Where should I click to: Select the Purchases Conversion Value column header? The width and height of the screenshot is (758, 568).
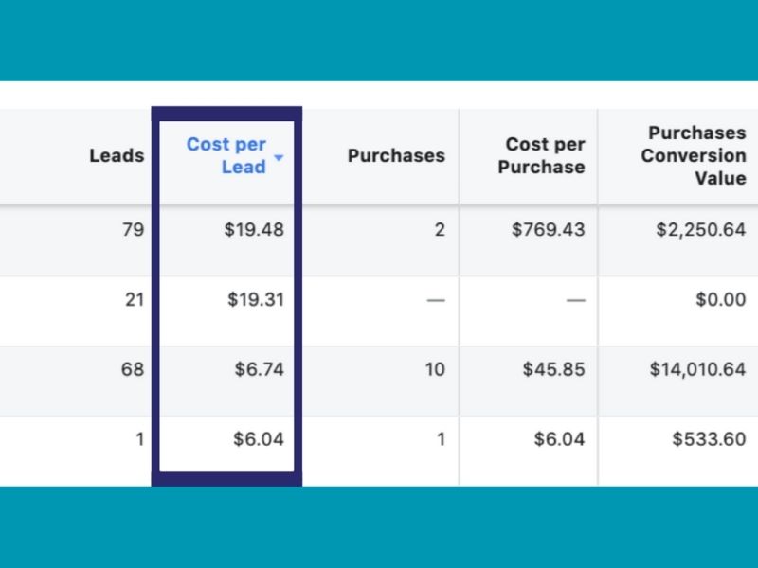(x=694, y=155)
